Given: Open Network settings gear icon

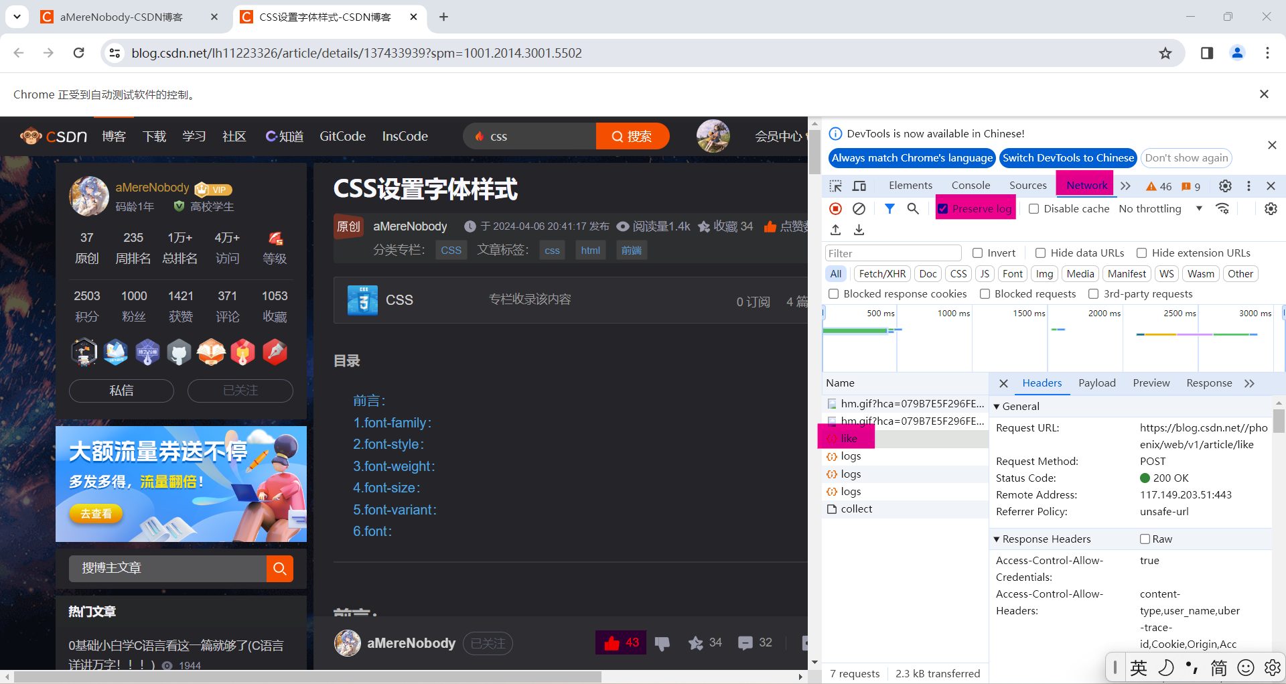Looking at the screenshot, I should click(x=1271, y=209).
